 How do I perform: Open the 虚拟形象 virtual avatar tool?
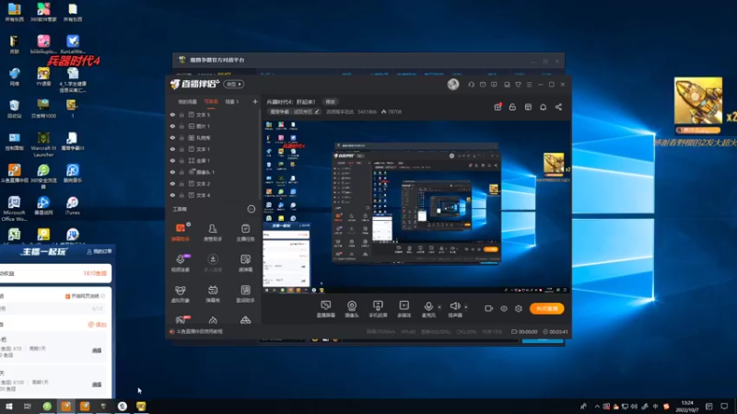(x=181, y=293)
